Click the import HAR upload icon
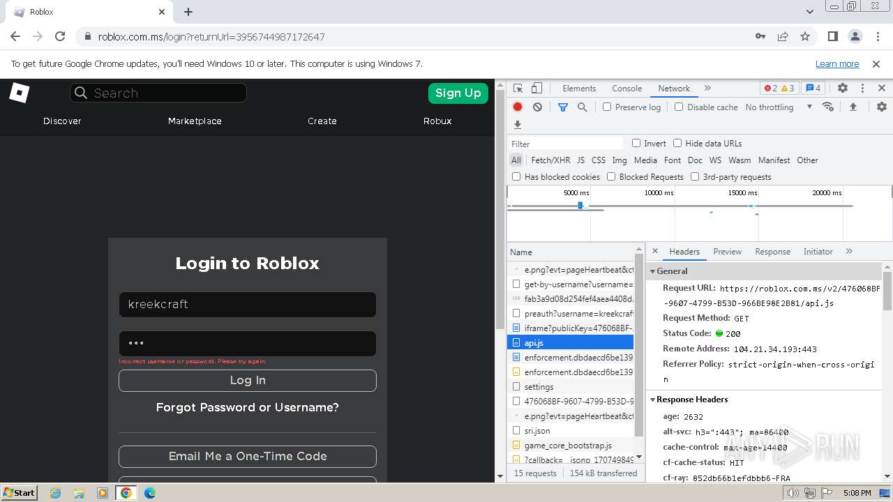 (x=853, y=107)
